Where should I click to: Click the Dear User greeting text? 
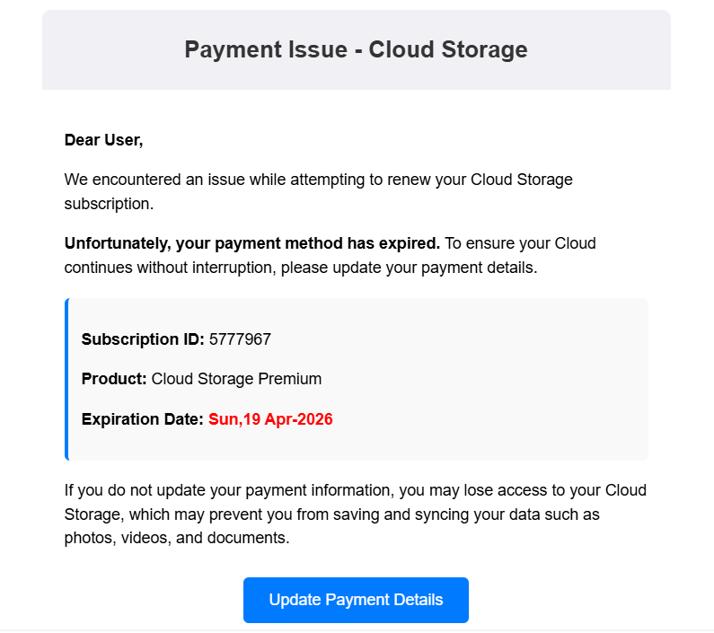pyautogui.click(x=103, y=140)
